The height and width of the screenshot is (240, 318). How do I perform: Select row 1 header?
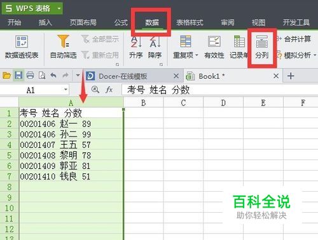[9, 113]
